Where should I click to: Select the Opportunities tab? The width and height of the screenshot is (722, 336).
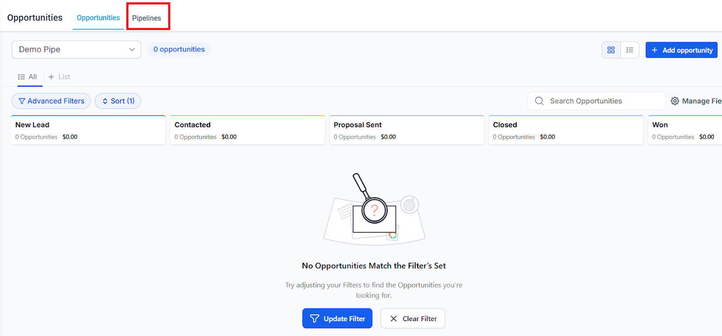98,18
